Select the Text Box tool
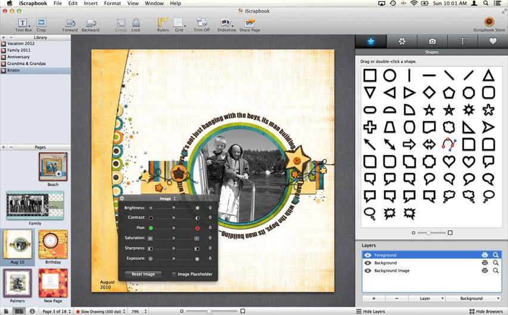This screenshot has width=508, height=315. (x=23, y=23)
